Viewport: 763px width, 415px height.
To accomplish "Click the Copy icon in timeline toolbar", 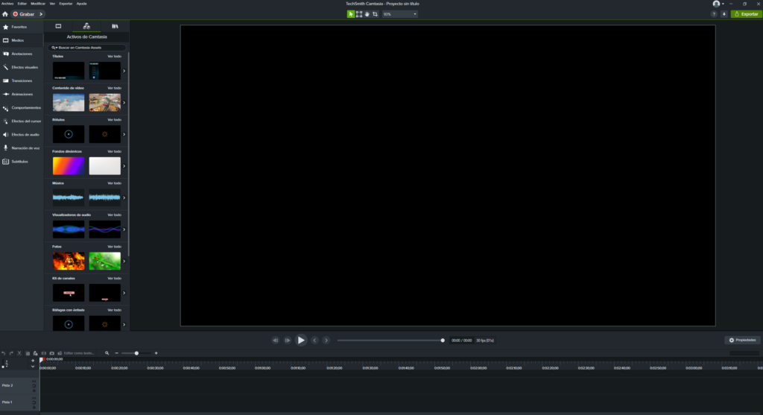I will tap(28, 353).
